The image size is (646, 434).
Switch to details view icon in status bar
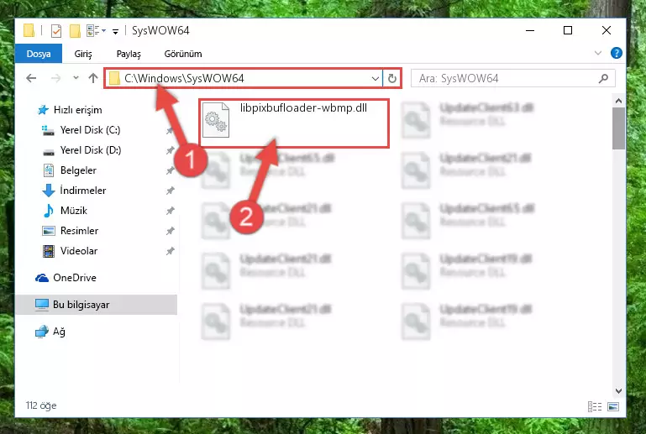coord(595,407)
